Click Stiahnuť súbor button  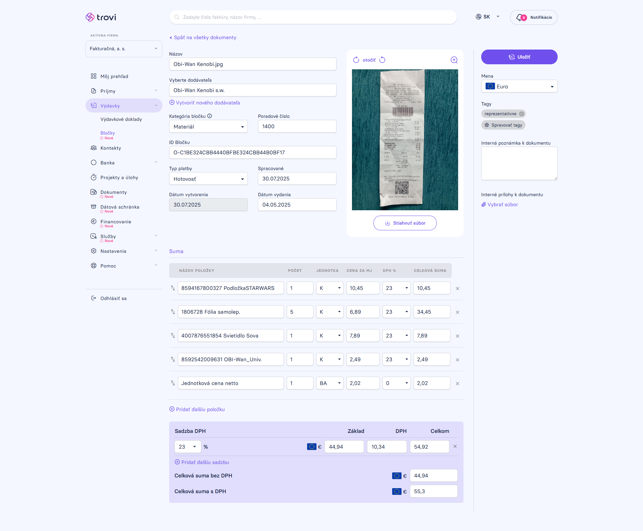(405, 223)
